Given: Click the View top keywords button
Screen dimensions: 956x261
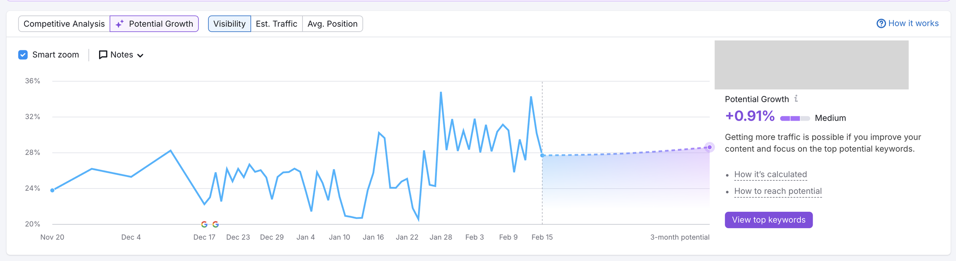Looking at the screenshot, I should [x=769, y=220].
